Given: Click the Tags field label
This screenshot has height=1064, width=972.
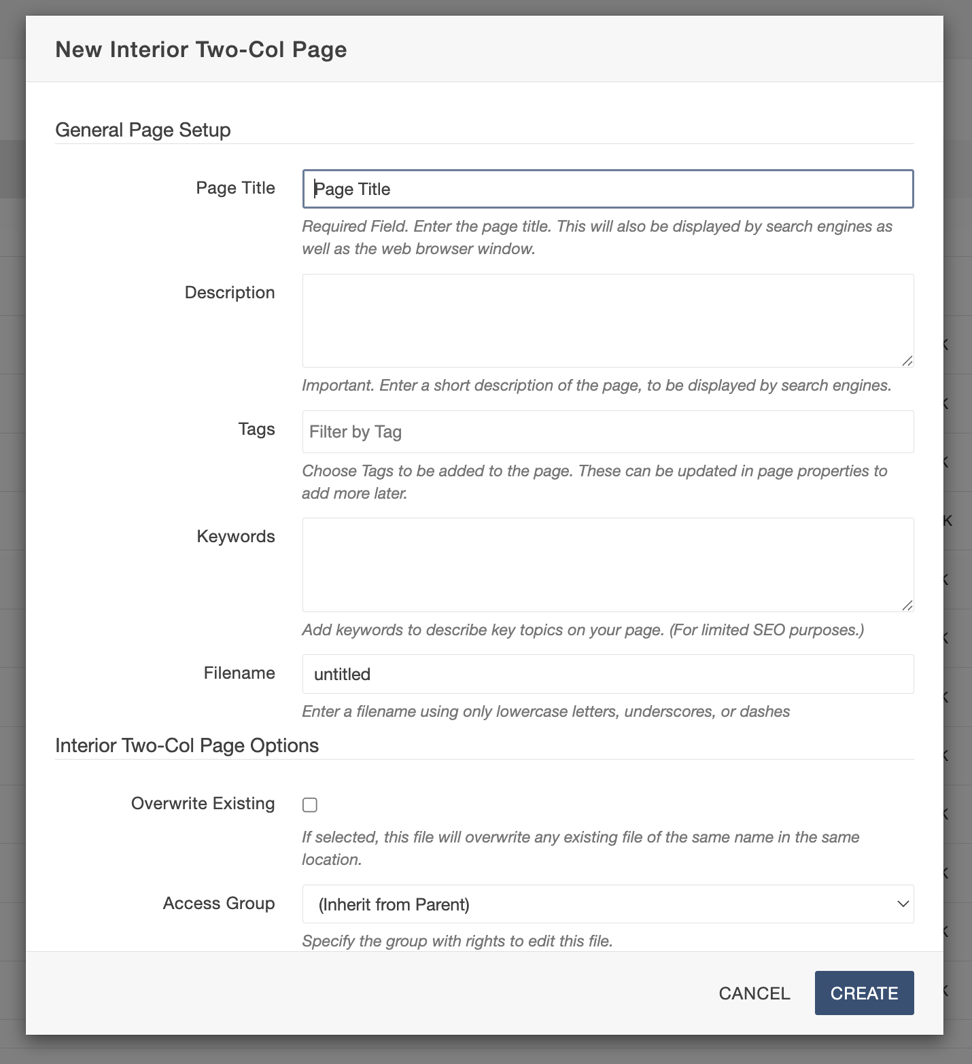Looking at the screenshot, I should 256,429.
